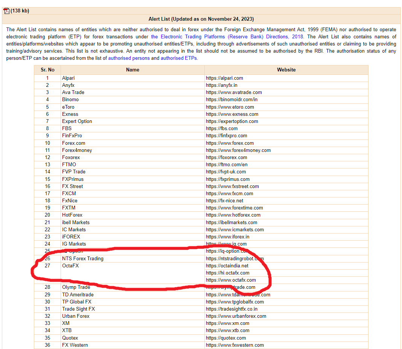402x349 pixels.
Task: Select the 'Forex4money' name cell
Action: point(132,150)
